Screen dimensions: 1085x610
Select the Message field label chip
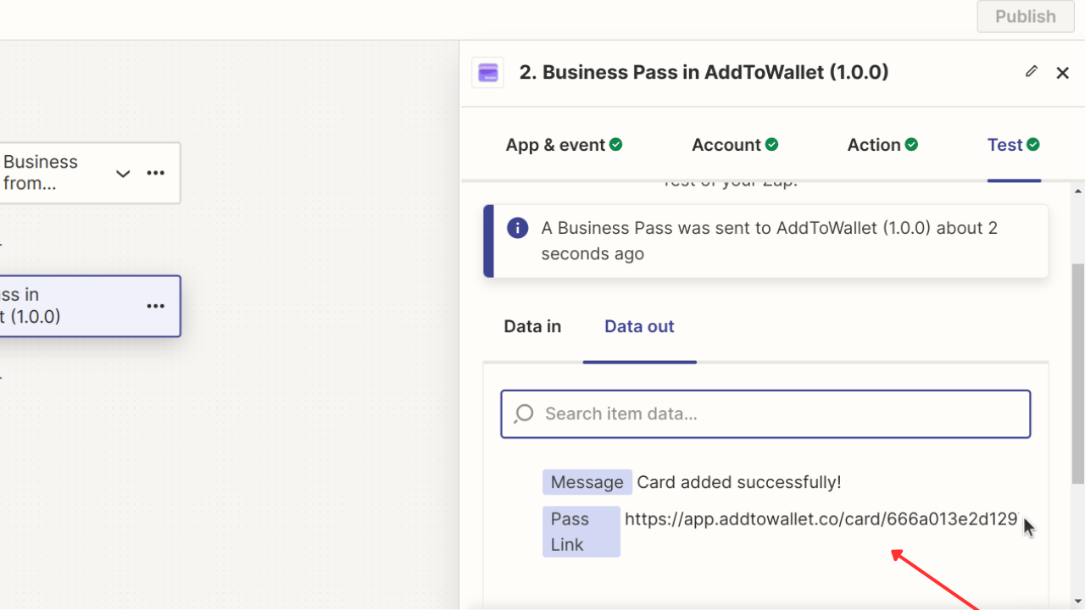(587, 481)
